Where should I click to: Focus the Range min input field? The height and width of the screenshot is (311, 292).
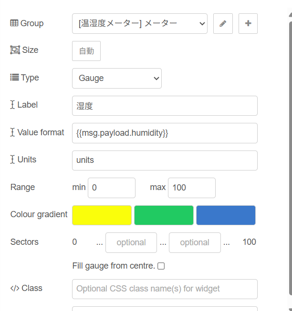click(112, 188)
